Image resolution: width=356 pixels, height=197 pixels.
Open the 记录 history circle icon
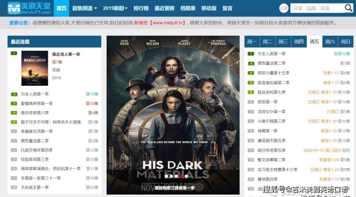coord(284,8)
